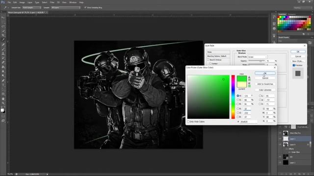This screenshot has height=176, width=314.
Task: Select the Eraser tool
Action: [3, 63]
